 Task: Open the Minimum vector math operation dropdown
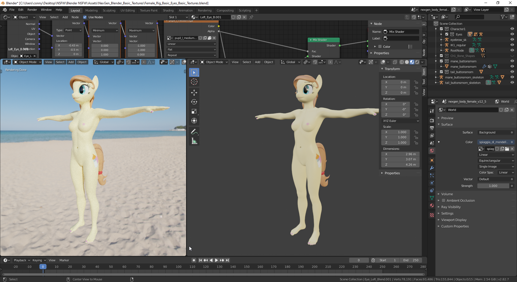click(105, 31)
